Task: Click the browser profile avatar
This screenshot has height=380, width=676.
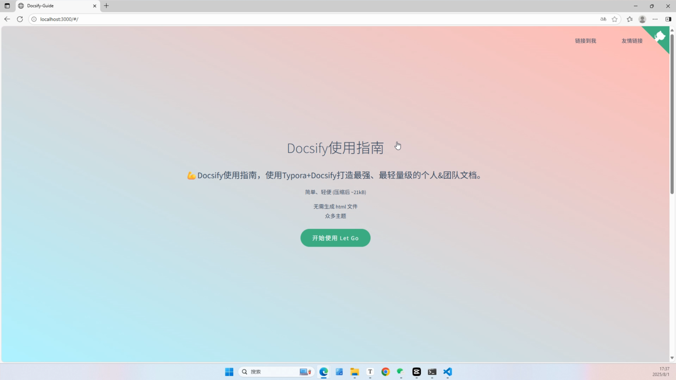Action: tap(642, 19)
